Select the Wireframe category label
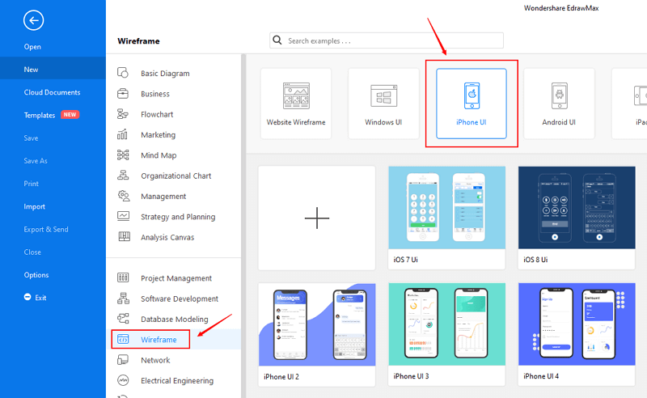This screenshot has width=647, height=398. point(159,340)
